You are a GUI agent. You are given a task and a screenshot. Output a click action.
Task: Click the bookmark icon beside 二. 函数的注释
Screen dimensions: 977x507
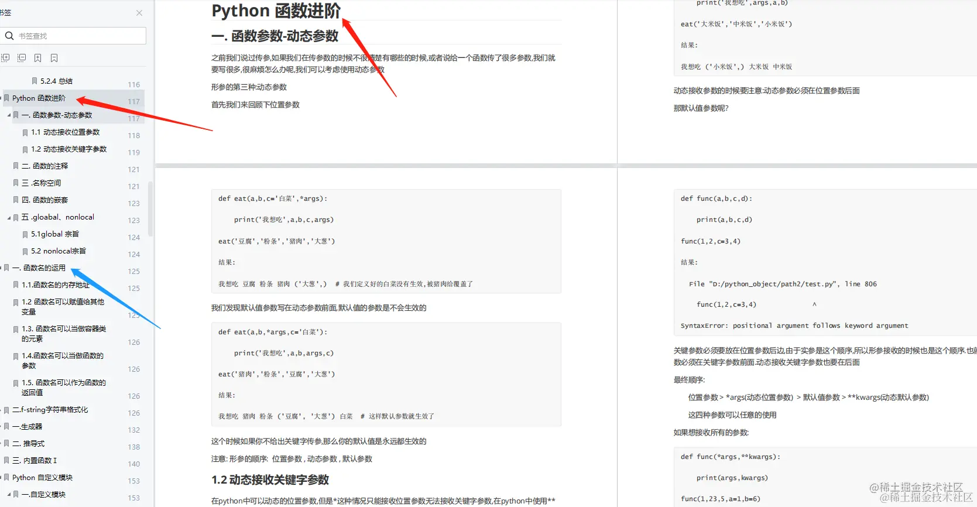click(x=16, y=166)
